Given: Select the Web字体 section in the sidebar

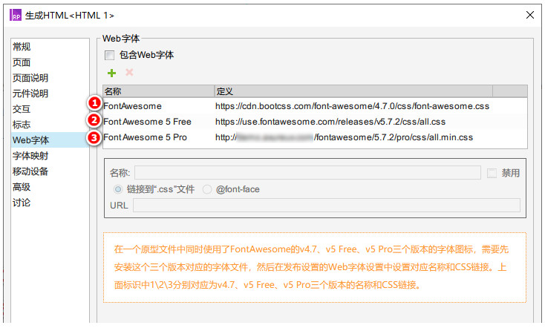Looking at the screenshot, I should pyautogui.click(x=50, y=140).
